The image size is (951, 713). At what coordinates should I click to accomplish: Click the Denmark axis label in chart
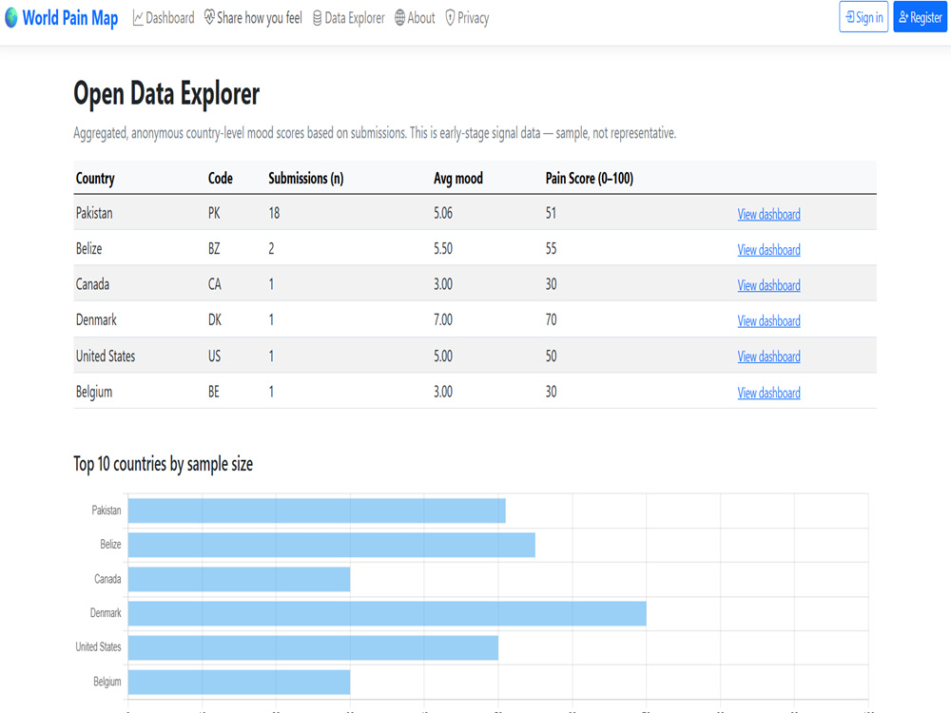(106, 613)
